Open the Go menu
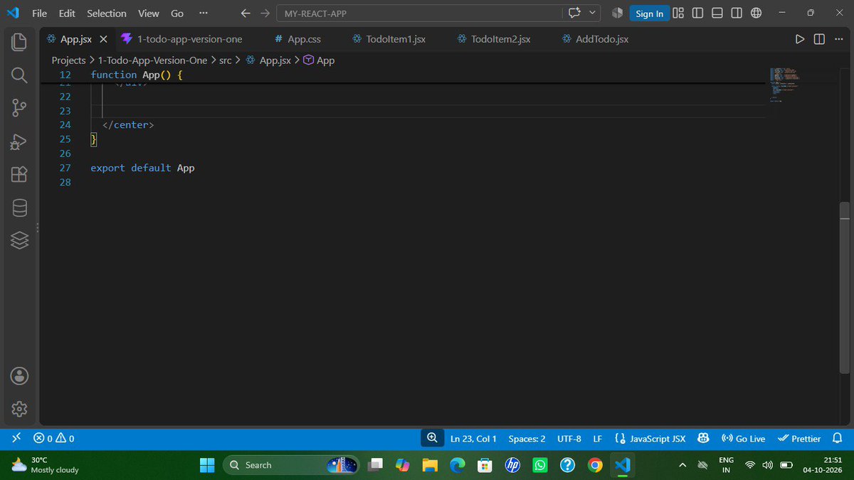This screenshot has width=854, height=480. (177, 13)
